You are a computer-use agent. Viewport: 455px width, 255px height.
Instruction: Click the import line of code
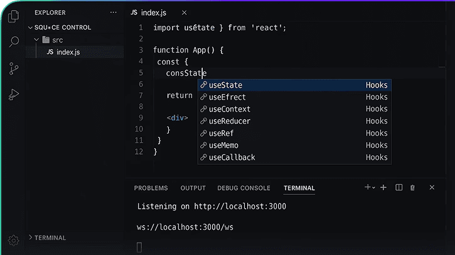220,28
